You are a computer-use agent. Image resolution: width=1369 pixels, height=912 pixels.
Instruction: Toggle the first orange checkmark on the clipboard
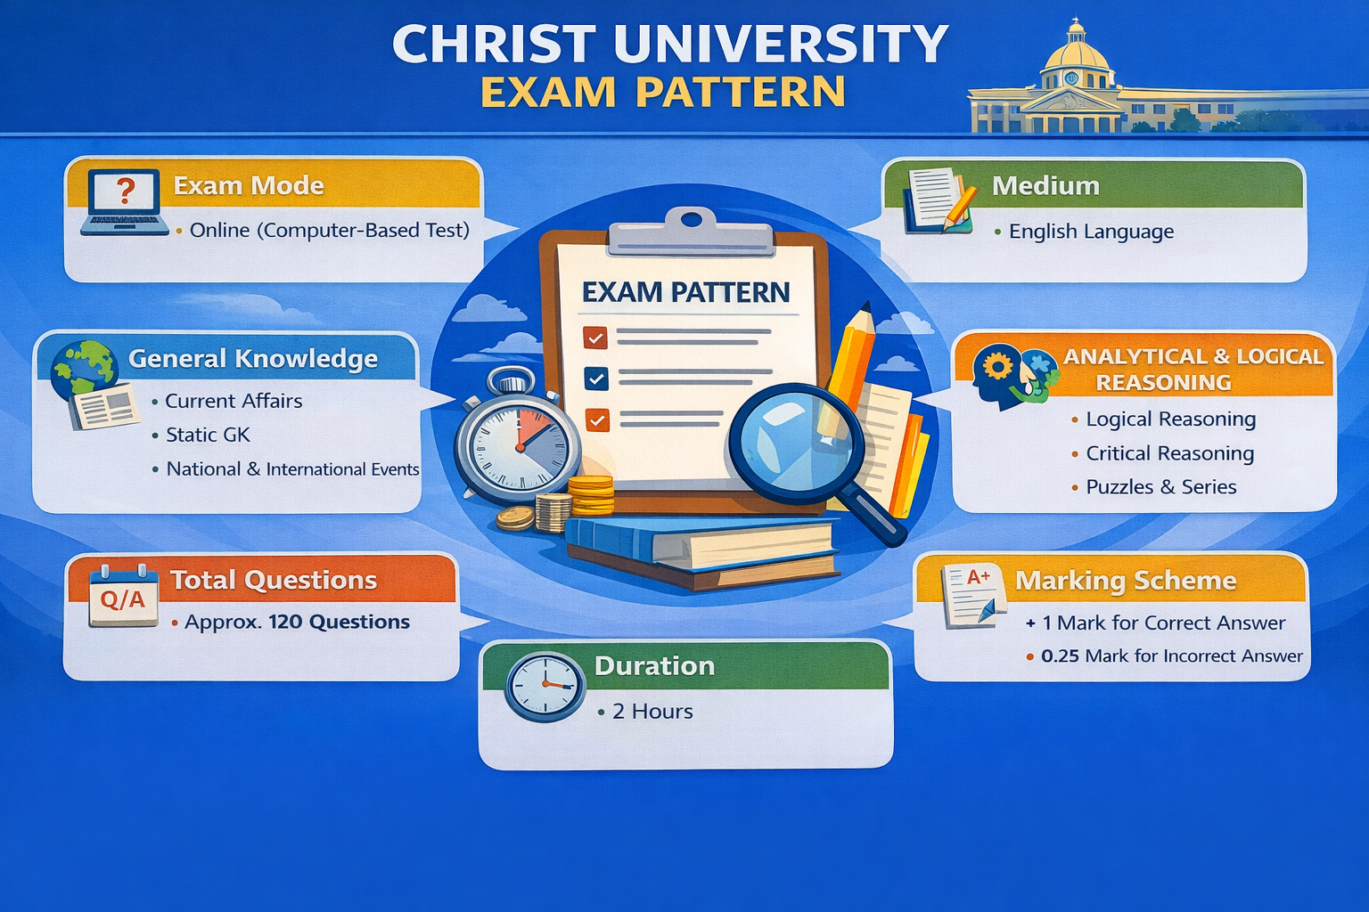pos(594,338)
